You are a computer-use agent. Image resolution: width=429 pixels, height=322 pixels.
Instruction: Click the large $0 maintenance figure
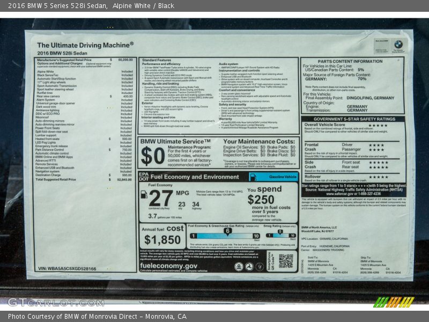click(x=153, y=156)
